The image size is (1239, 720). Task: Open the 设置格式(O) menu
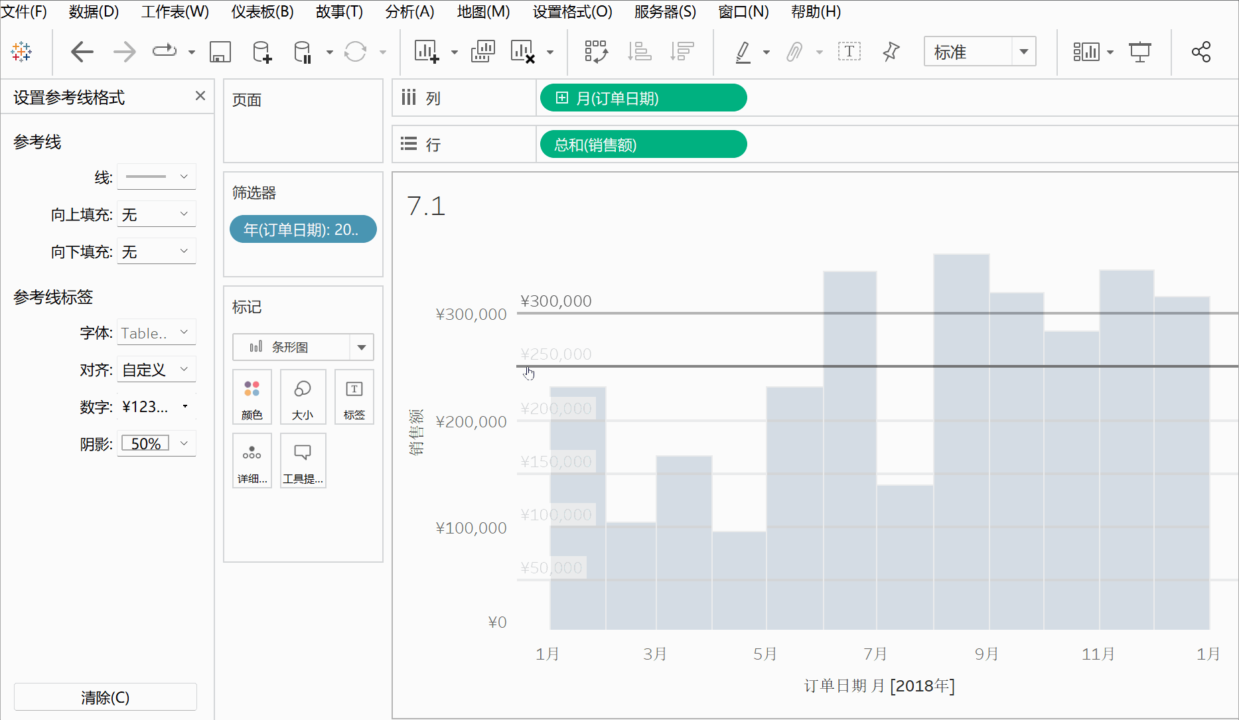tap(572, 12)
